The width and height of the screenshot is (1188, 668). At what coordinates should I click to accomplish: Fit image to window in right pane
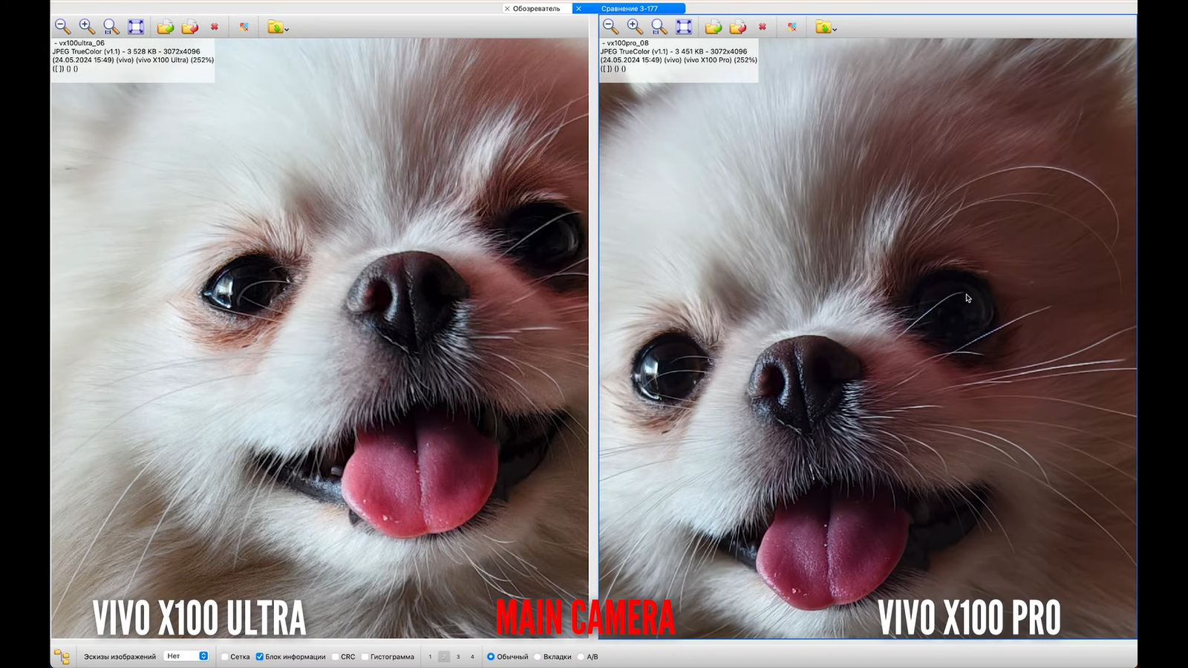(684, 27)
